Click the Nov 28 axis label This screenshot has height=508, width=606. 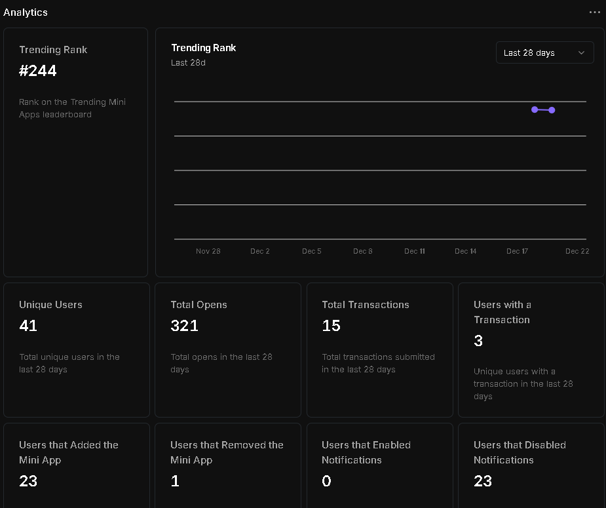click(208, 251)
